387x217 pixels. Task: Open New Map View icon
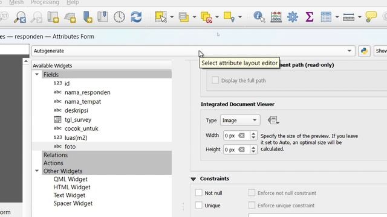click(x=53, y=17)
